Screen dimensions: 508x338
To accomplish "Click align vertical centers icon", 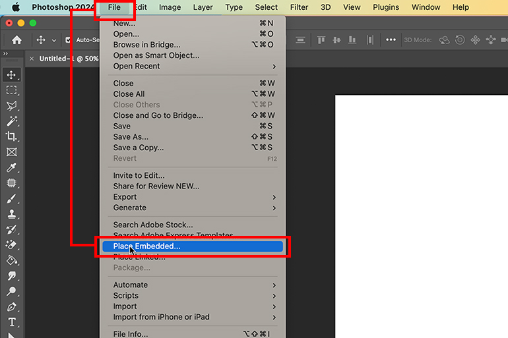I will coord(336,40).
